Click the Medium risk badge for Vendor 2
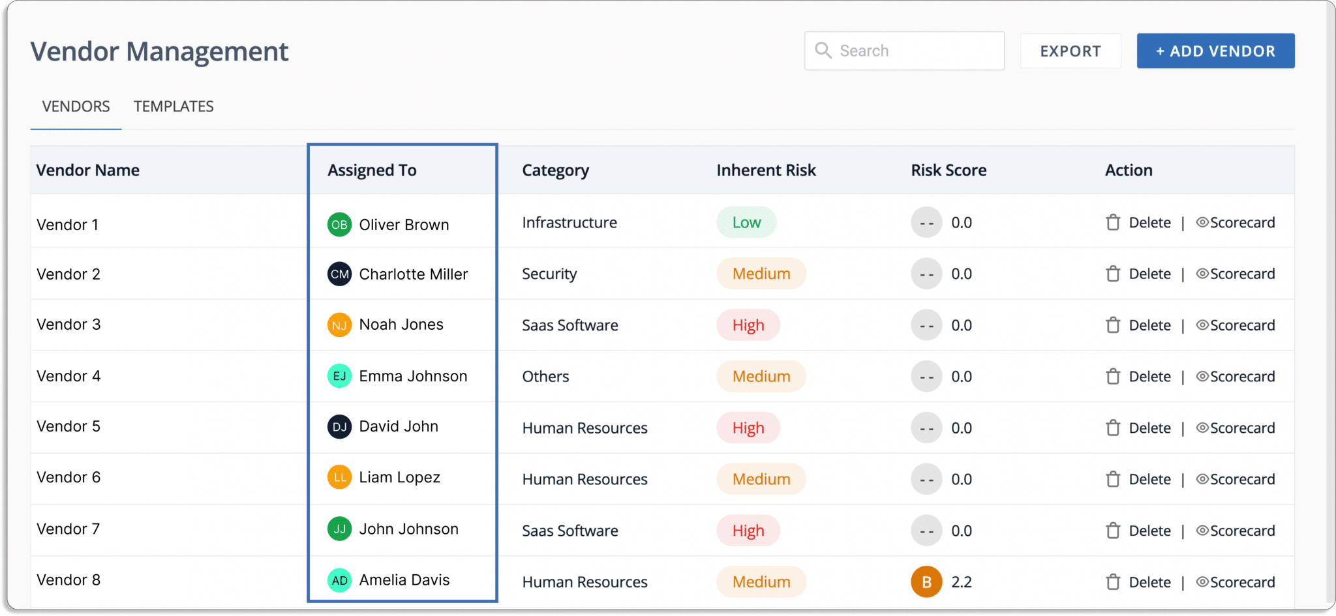The height and width of the screenshot is (616, 1336). pos(761,274)
